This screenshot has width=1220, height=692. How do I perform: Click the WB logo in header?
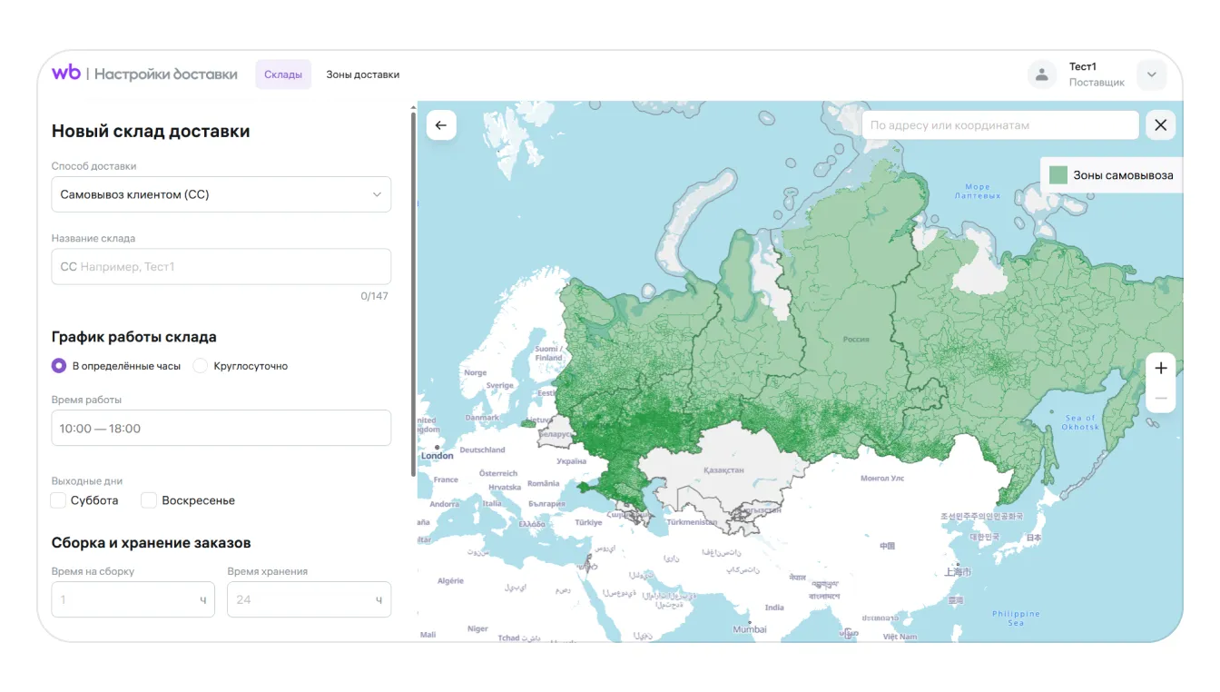tap(66, 74)
